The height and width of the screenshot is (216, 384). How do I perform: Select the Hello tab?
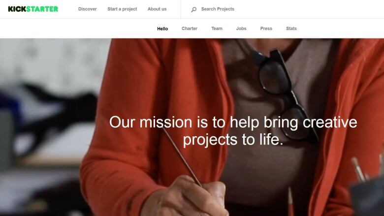pos(162,29)
